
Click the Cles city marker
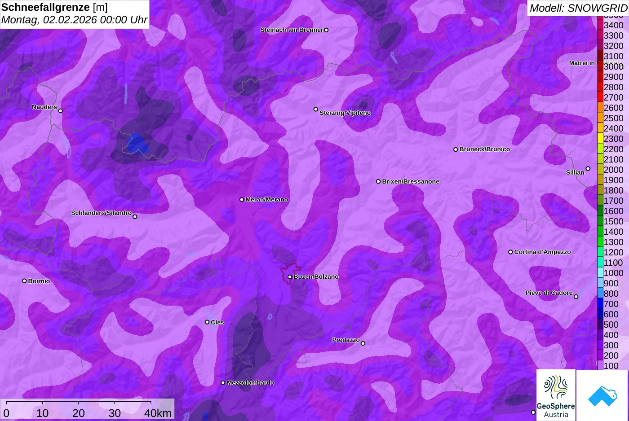pyautogui.click(x=207, y=322)
